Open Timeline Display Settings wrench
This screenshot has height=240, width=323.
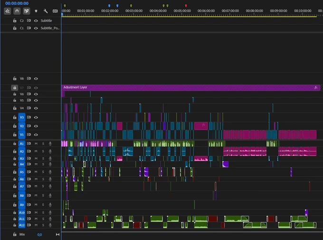coord(46,11)
